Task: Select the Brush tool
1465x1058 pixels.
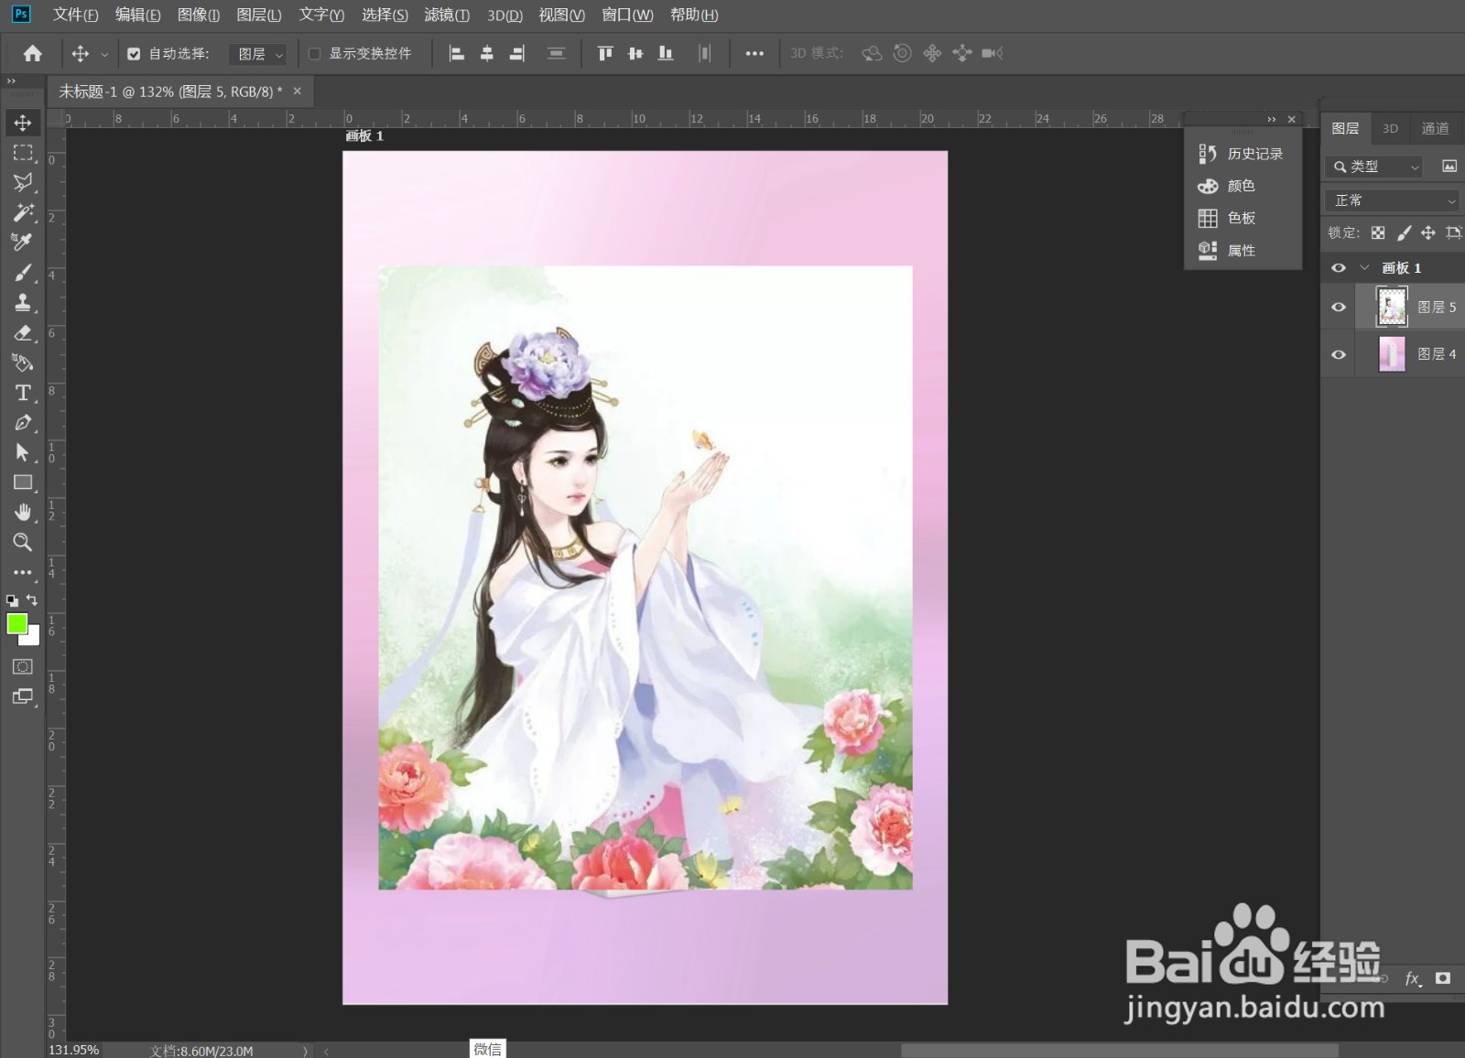Action: 23,273
